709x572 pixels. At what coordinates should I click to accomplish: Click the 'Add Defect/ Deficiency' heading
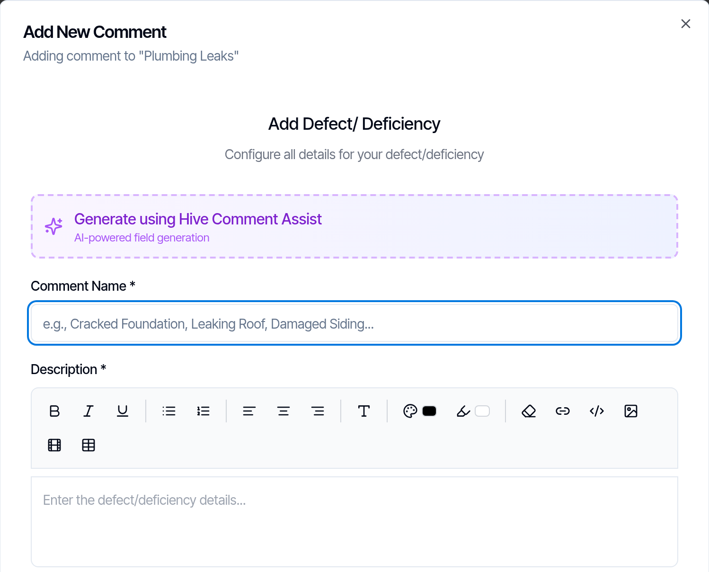[x=354, y=124]
